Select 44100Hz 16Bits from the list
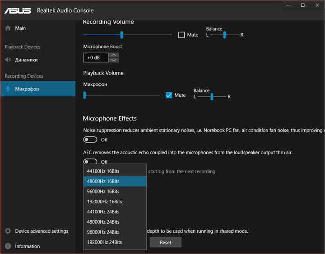325x254 pixels. click(103, 171)
